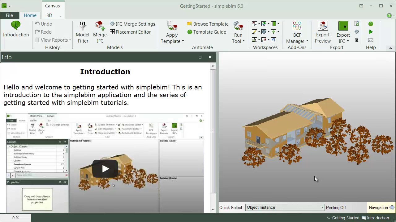This screenshot has height=222, width=396.
Task: Click the Excel export icon in Export group
Action: point(357,24)
